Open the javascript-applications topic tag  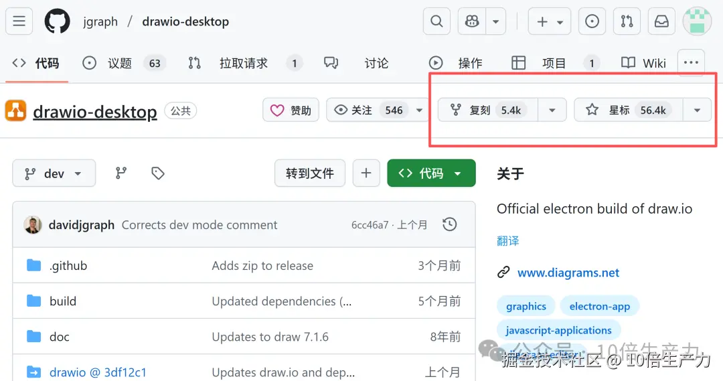(x=558, y=330)
